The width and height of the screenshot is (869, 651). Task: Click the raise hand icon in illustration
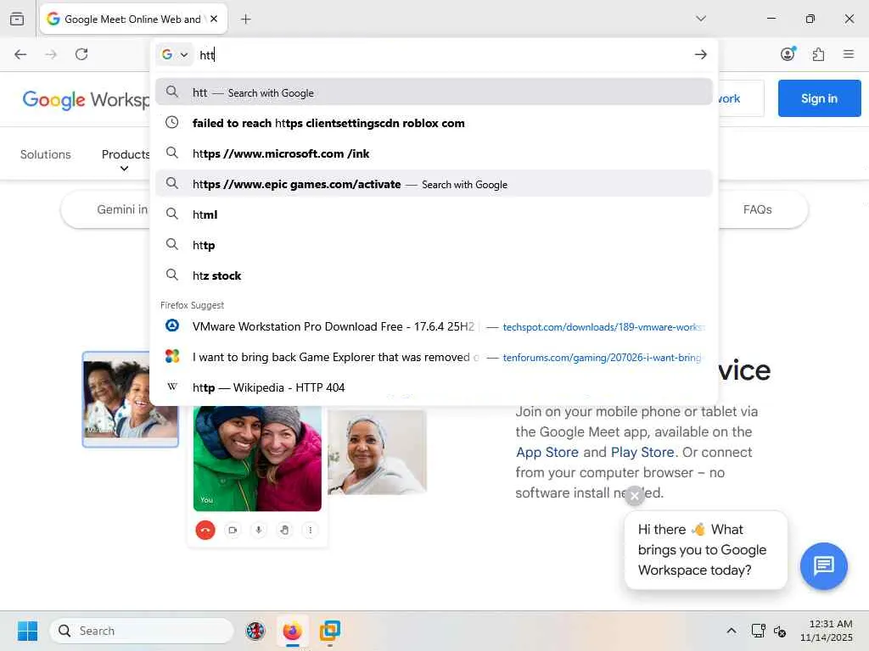click(284, 530)
